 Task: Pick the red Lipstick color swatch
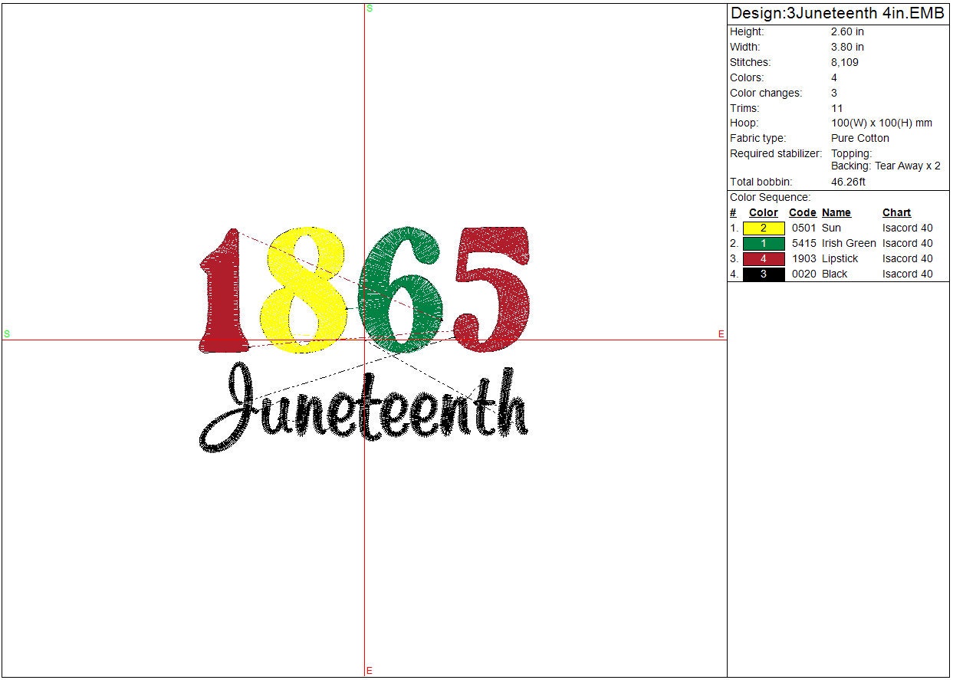click(763, 259)
